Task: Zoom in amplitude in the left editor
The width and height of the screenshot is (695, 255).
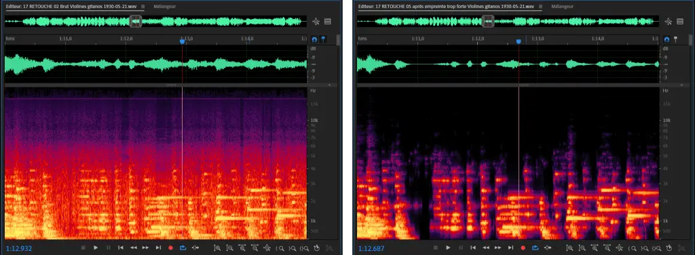Action: 217,248
